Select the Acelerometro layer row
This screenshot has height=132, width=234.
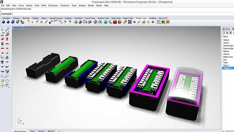pyautogui.click(x=228, y=46)
